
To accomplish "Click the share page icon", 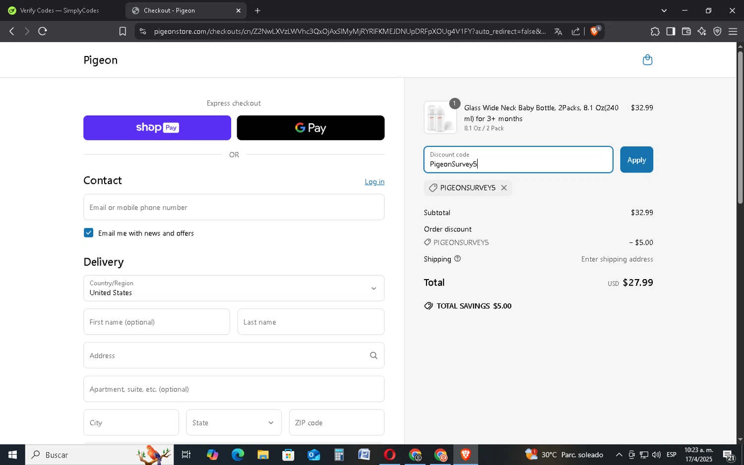I will 576,31.
